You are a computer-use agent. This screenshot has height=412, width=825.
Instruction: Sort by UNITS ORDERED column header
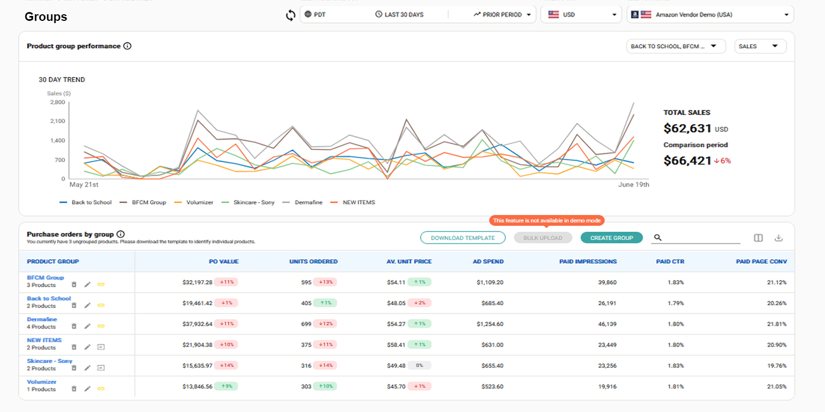313,261
